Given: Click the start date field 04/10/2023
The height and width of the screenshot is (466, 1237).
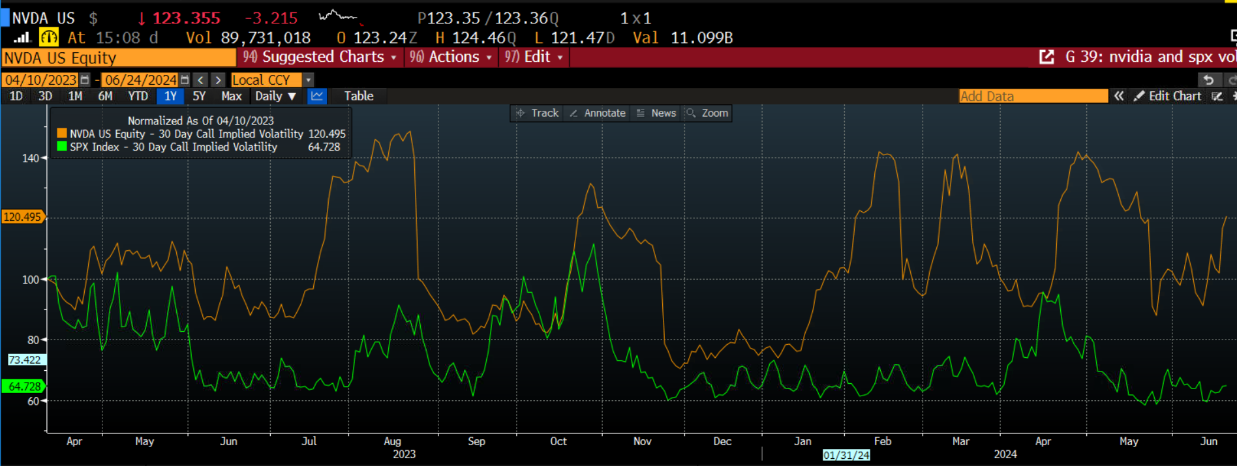Looking at the screenshot, I should click(40, 80).
